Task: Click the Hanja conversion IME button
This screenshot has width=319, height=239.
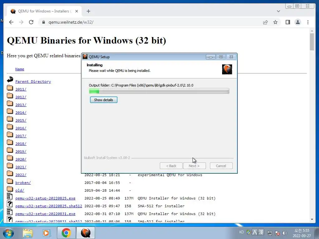Action: tap(261, 232)
